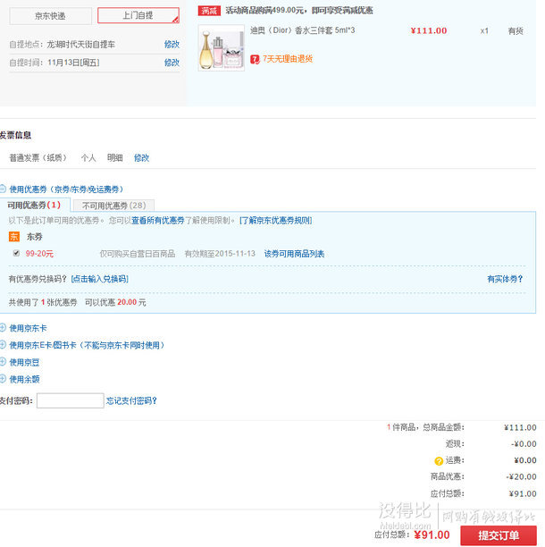Modify pickup time 11月13日
Image resolution: width=545 pixels, height=547 pixels.
tap(172, 63)
